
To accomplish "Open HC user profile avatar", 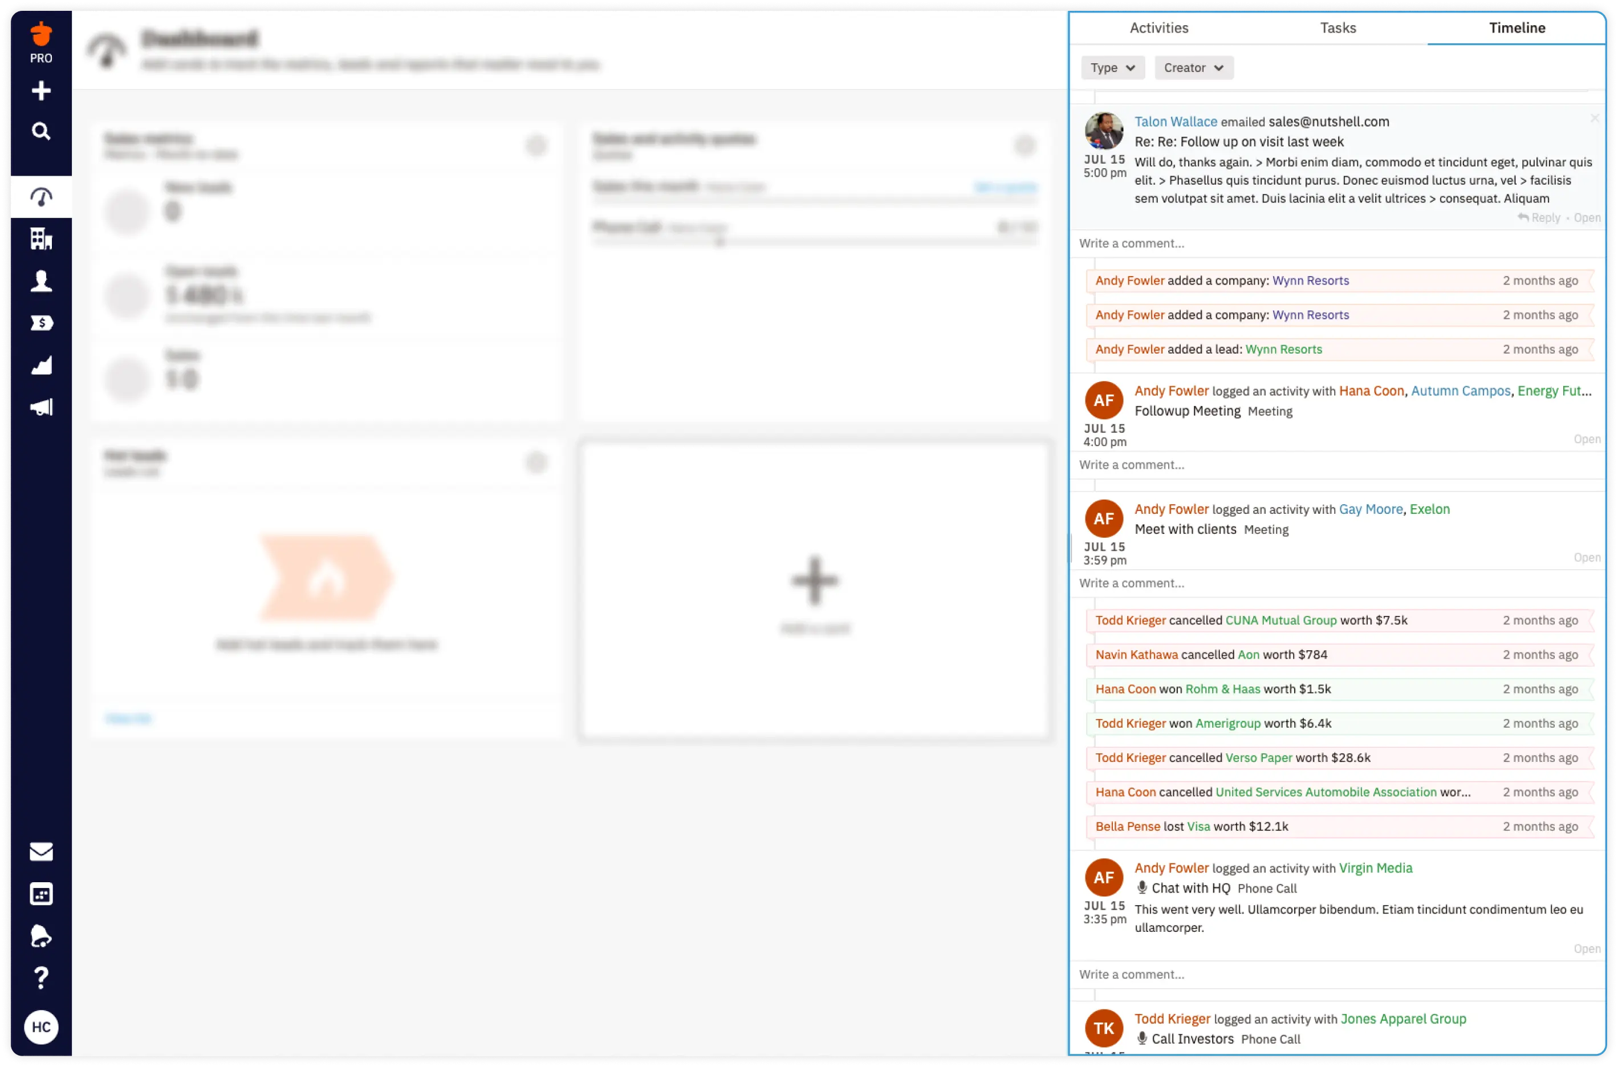I will coord(41,1027).
